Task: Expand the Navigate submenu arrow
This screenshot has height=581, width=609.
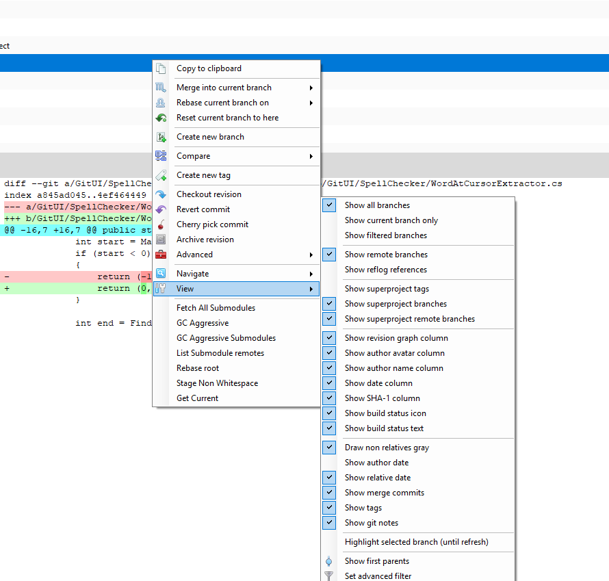Action: [x=311, y=274]
